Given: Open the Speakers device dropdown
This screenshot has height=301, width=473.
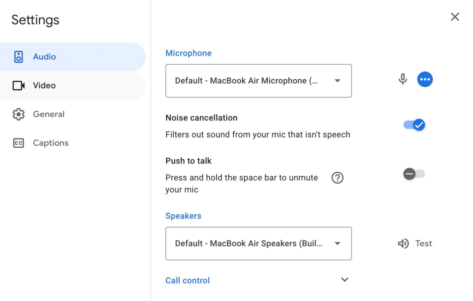Looking at the screenshot, I should coord(258,243).
